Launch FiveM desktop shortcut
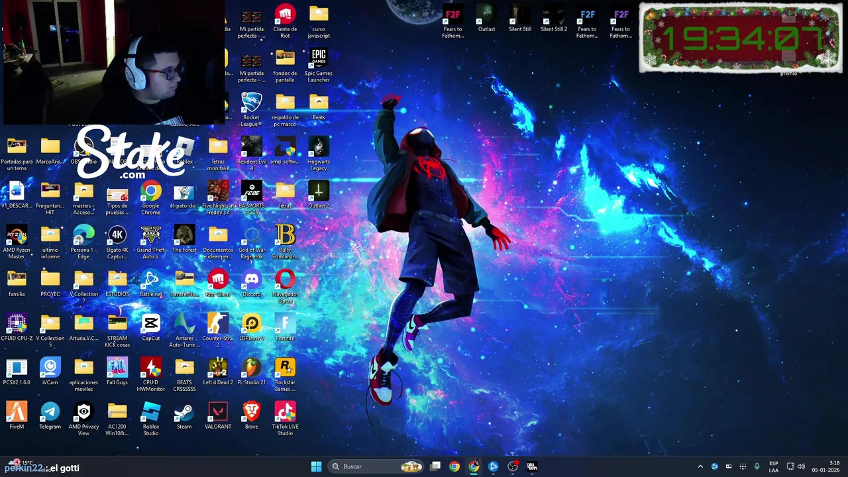 (17, 411)
